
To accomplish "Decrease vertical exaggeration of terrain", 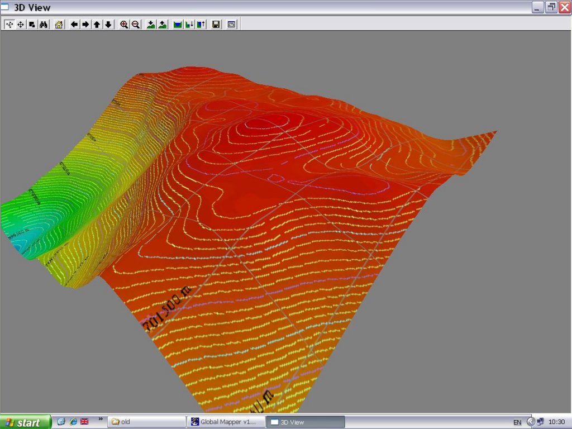I will pyautogui.click(x=151, y=25).
